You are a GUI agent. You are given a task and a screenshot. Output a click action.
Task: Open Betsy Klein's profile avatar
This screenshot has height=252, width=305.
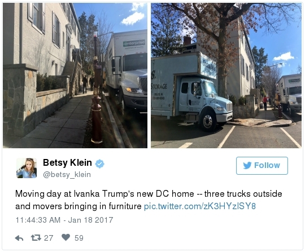(27, 168)
